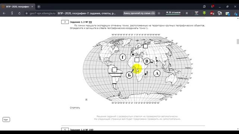Go back using the browser back arrow
The height and width of the screenshot is (134, 239).
coord(4,13)
